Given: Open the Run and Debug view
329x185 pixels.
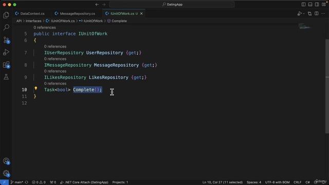Looking at the screenshot, I should click(x=6, y=52).
